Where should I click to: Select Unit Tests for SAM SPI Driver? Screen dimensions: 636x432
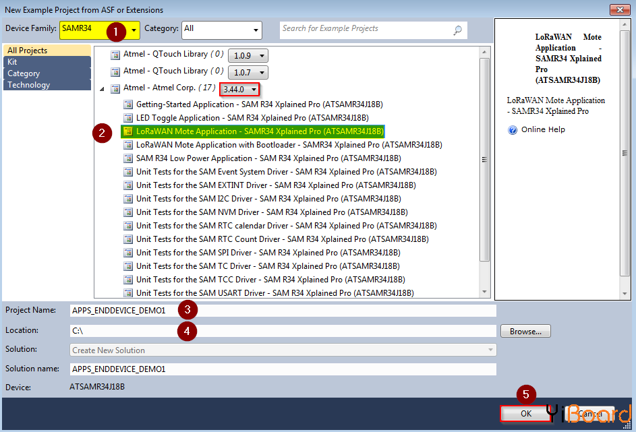tap(268, 253)
